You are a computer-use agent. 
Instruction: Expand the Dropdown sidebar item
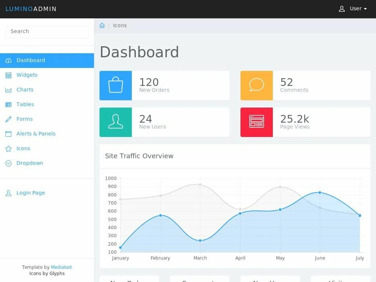(x=47, y=163)
